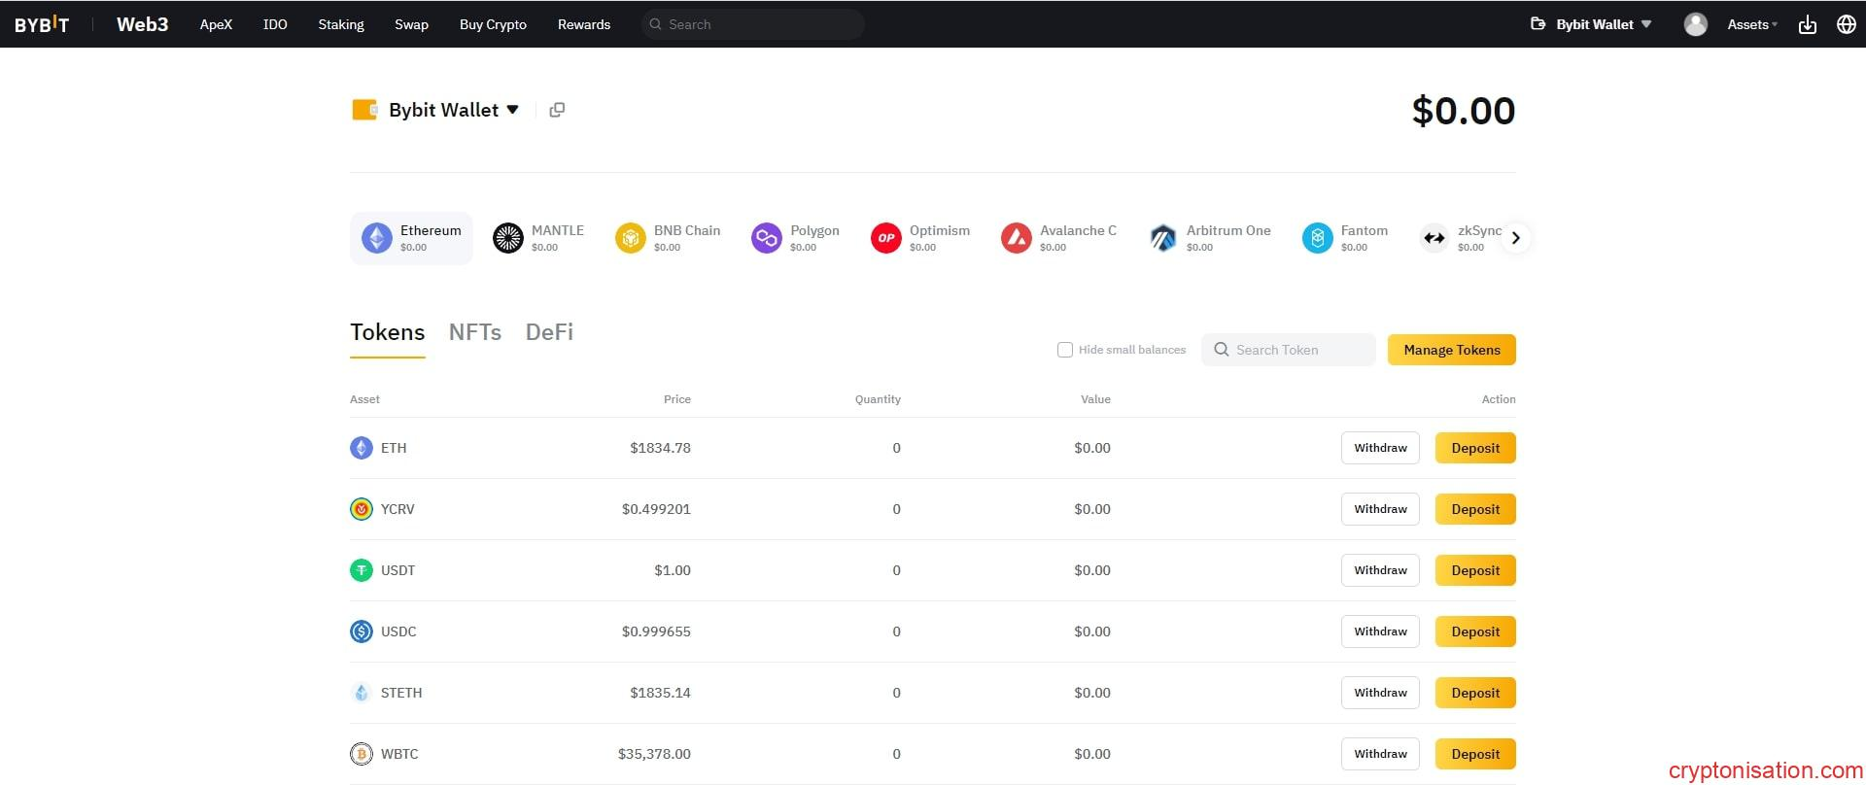
Task: Switch to the NFTs tab
Action: (x=474, y=332)
